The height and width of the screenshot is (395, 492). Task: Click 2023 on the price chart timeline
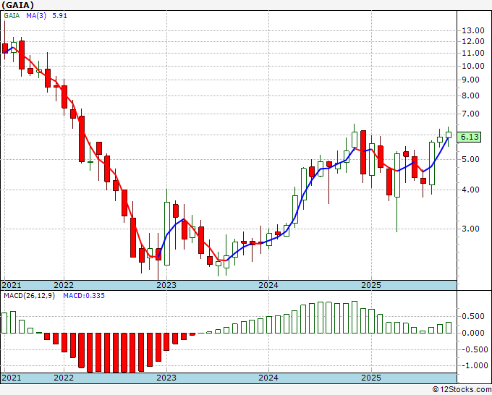point(166,285)
